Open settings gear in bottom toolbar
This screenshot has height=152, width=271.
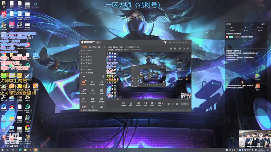coord(177,104)
